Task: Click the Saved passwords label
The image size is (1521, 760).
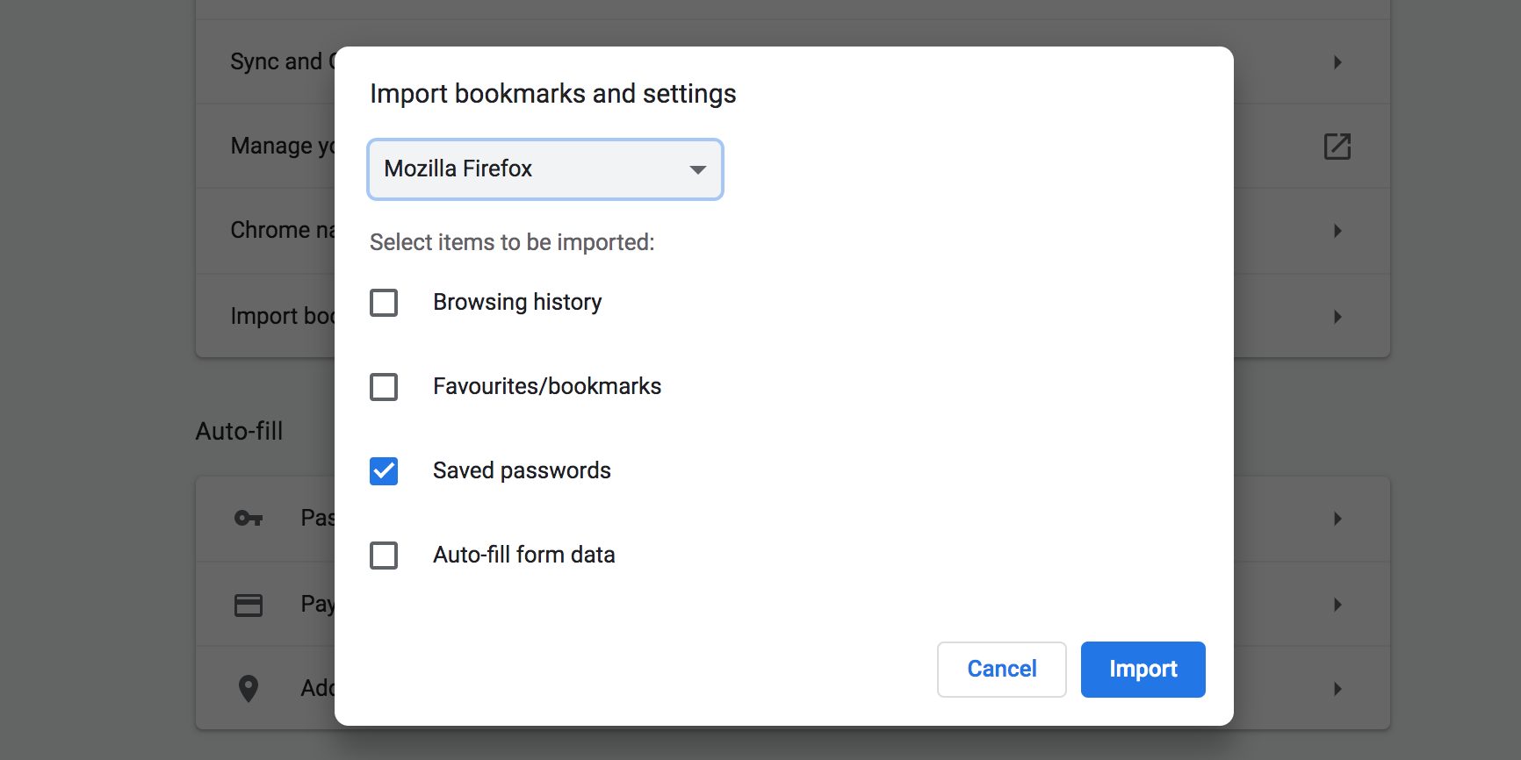Action: pos(522,471)
